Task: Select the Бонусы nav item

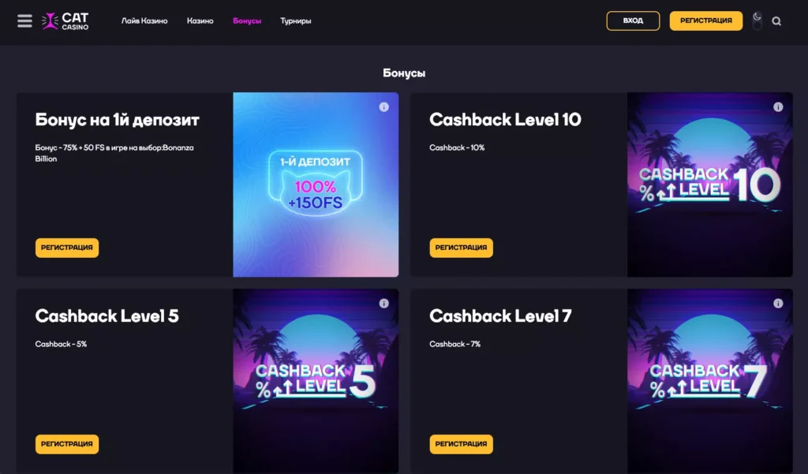Action: point(247,21)
